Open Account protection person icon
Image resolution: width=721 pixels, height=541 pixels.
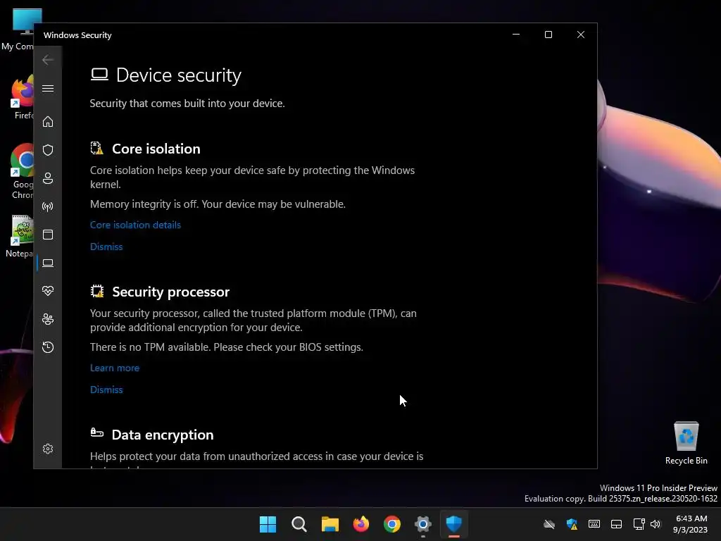pos(48,178)
